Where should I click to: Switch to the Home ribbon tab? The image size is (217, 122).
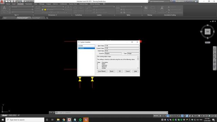[x=8, y=4]
